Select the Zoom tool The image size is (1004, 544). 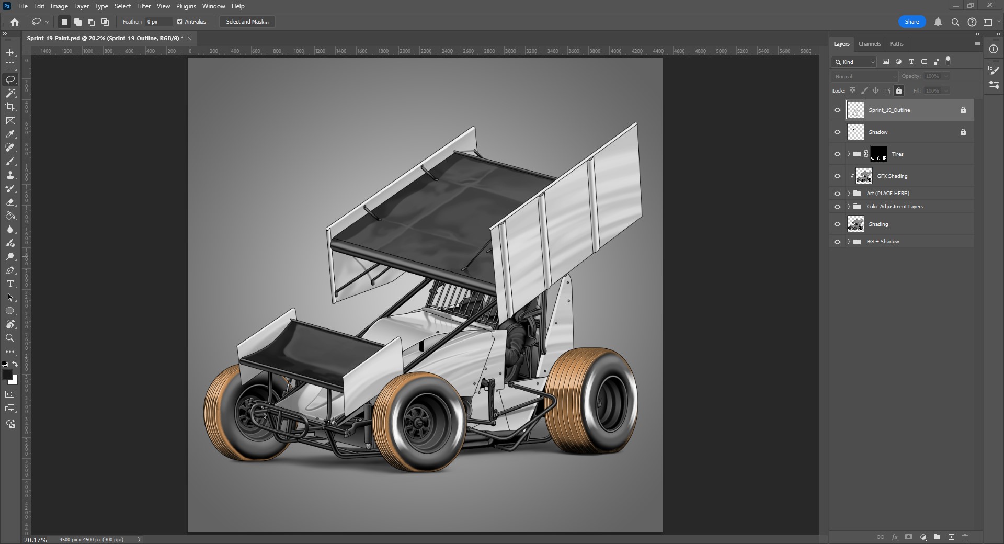pos(10,338)
